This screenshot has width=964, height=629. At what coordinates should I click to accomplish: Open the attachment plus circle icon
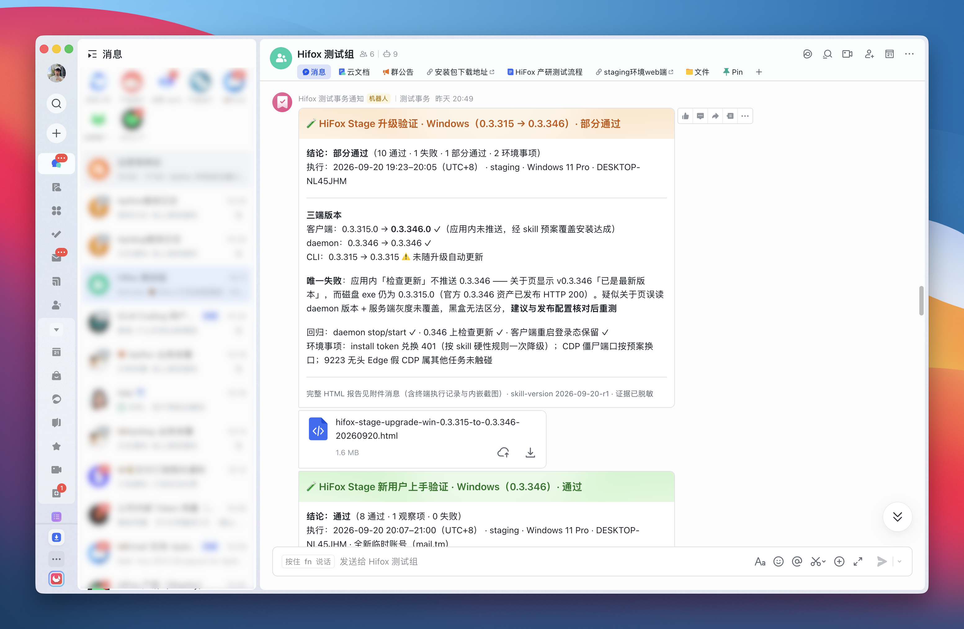839,561
